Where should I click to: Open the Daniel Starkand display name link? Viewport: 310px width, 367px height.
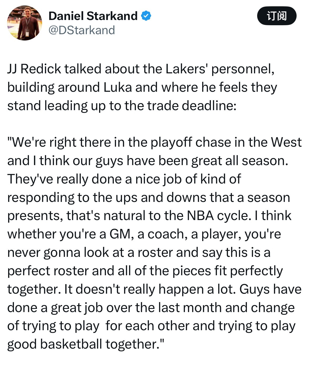[93, 16]
